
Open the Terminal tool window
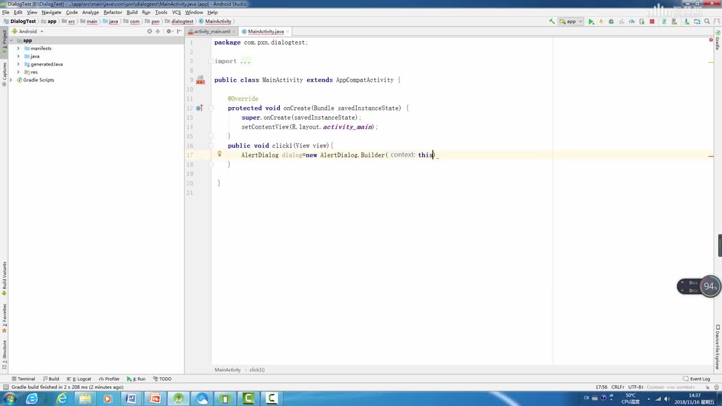[23, 379]
